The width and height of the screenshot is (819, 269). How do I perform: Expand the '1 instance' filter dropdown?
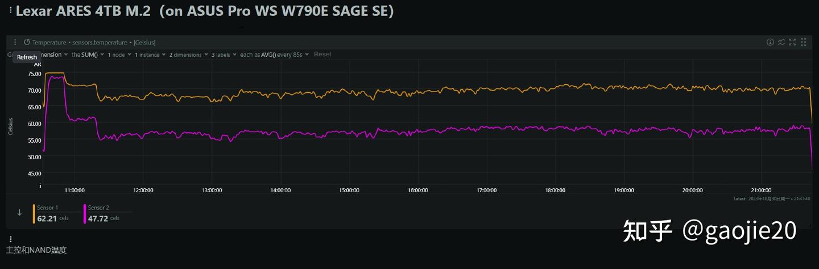coord(149,55)
